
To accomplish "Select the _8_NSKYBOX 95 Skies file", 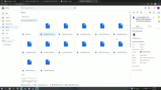I will pos(48,28).
